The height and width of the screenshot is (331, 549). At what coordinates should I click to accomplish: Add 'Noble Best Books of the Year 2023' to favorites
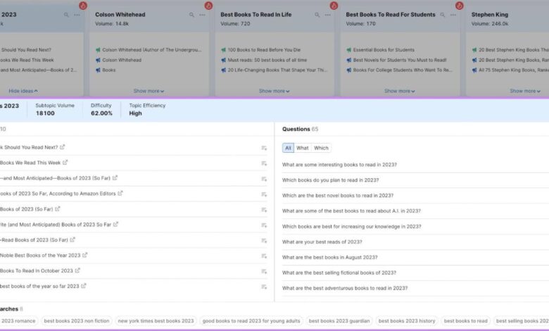[264, 256]
